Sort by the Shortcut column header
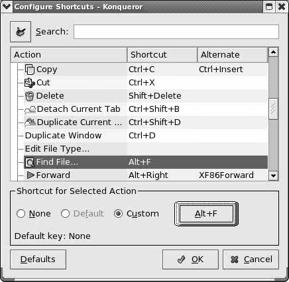 click(x=162, y=55)
